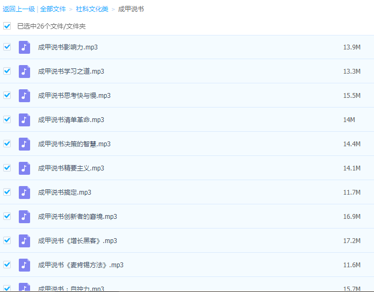Click the 13.9M size of 成甲说书影响力.mp3
The image size is (374, 292).
351,47
